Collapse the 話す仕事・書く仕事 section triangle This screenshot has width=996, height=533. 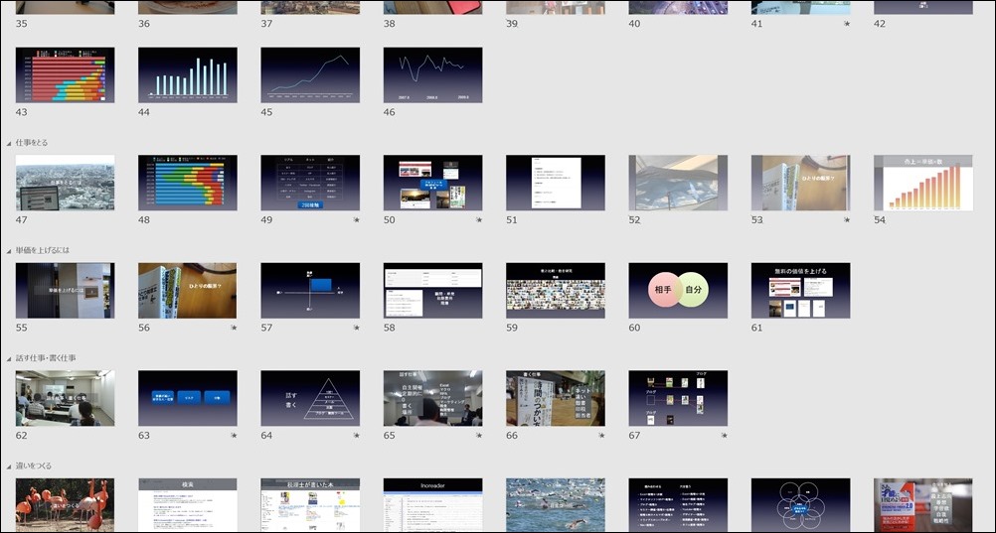(x=9, y=358)
